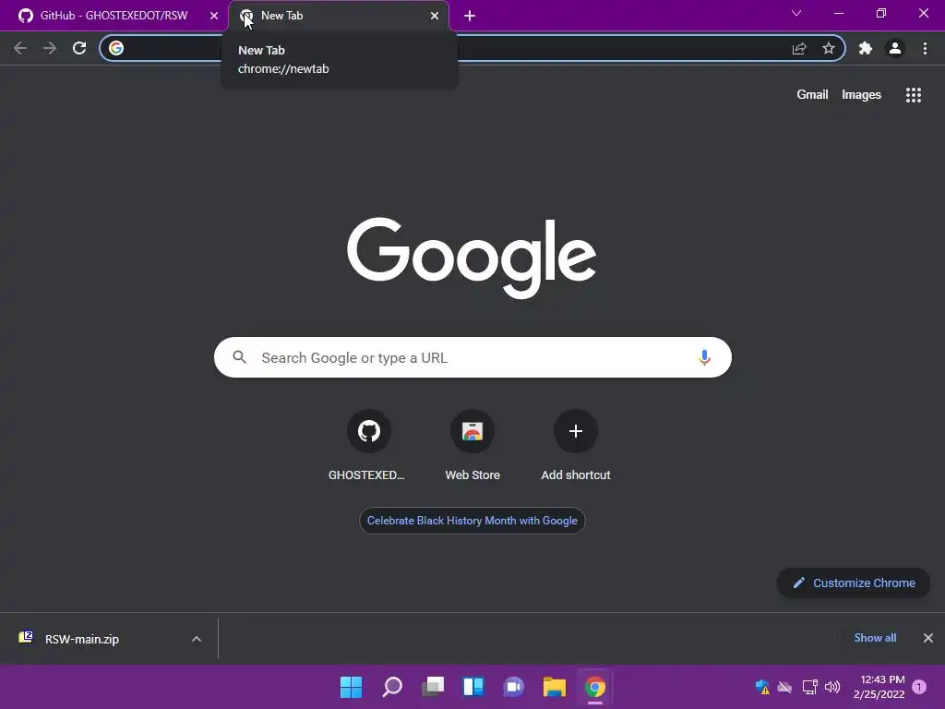The image size is (945, 709).
Task: Open Windows taskbar search
Action: click(392, 687)
